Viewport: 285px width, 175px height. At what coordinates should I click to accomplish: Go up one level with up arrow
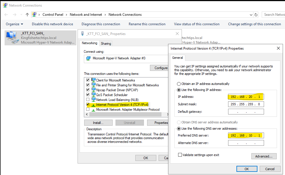(27, 15)
